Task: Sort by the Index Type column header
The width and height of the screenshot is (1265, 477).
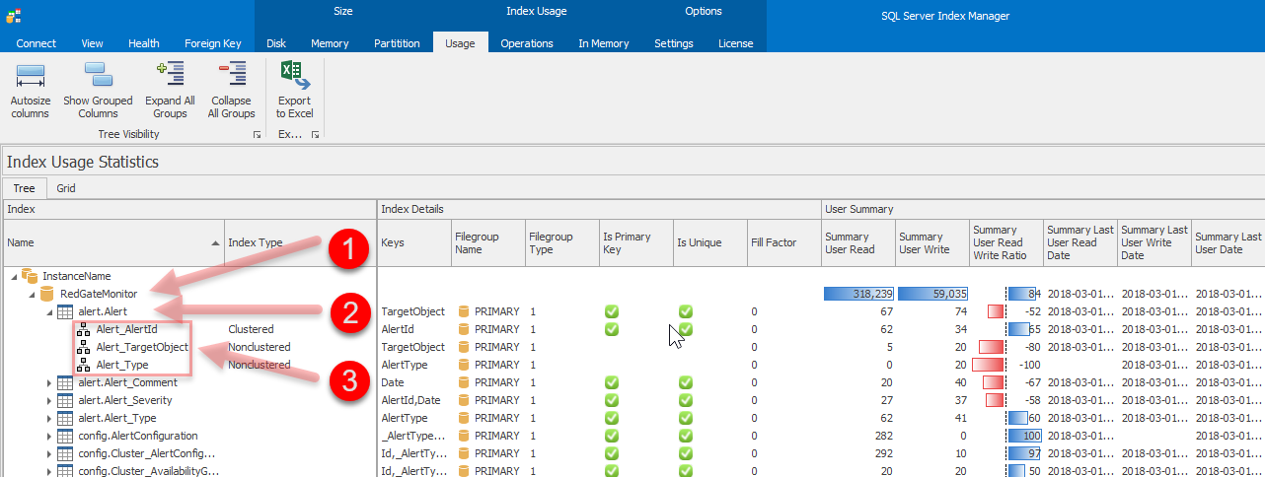Action: 301,242
